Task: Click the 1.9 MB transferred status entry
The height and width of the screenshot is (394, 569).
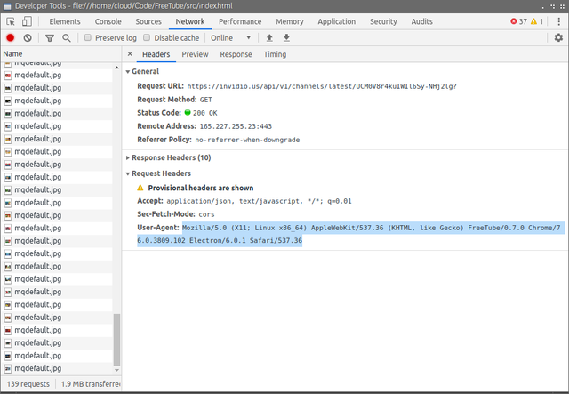Action: (x=91, y=384)
